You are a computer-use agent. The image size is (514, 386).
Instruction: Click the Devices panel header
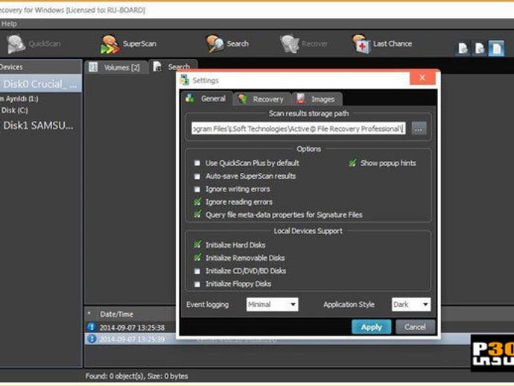pos(41,67)
